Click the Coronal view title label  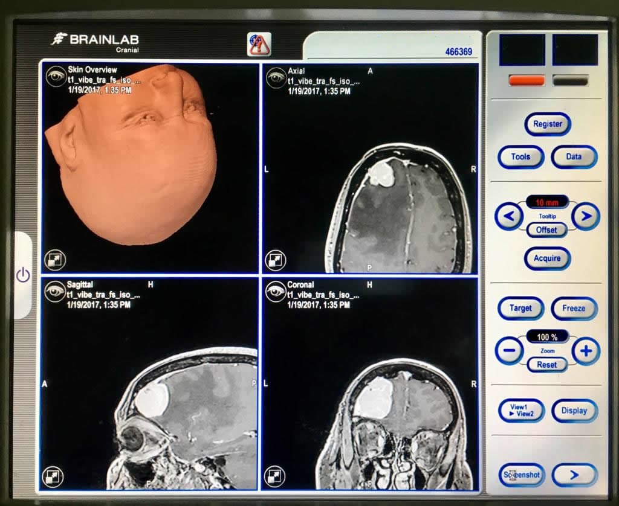(x=300, y=284)
